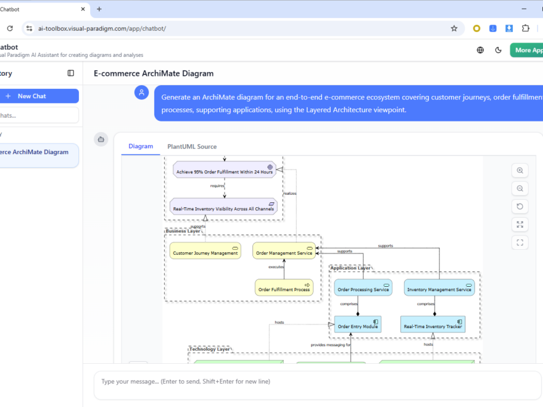The image size is (543, 407).
Task: Bookmark this page with the star icon
Action: (x=454, y=28)
